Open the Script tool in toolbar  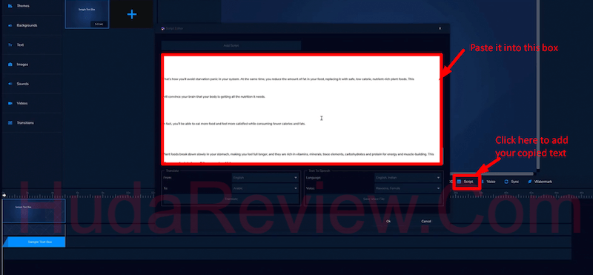point(466,182)
